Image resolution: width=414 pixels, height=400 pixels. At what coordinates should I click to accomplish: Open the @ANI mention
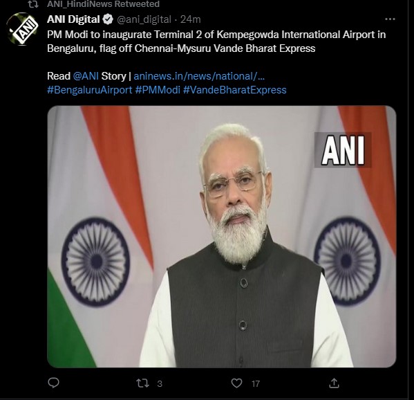(86, 76)
